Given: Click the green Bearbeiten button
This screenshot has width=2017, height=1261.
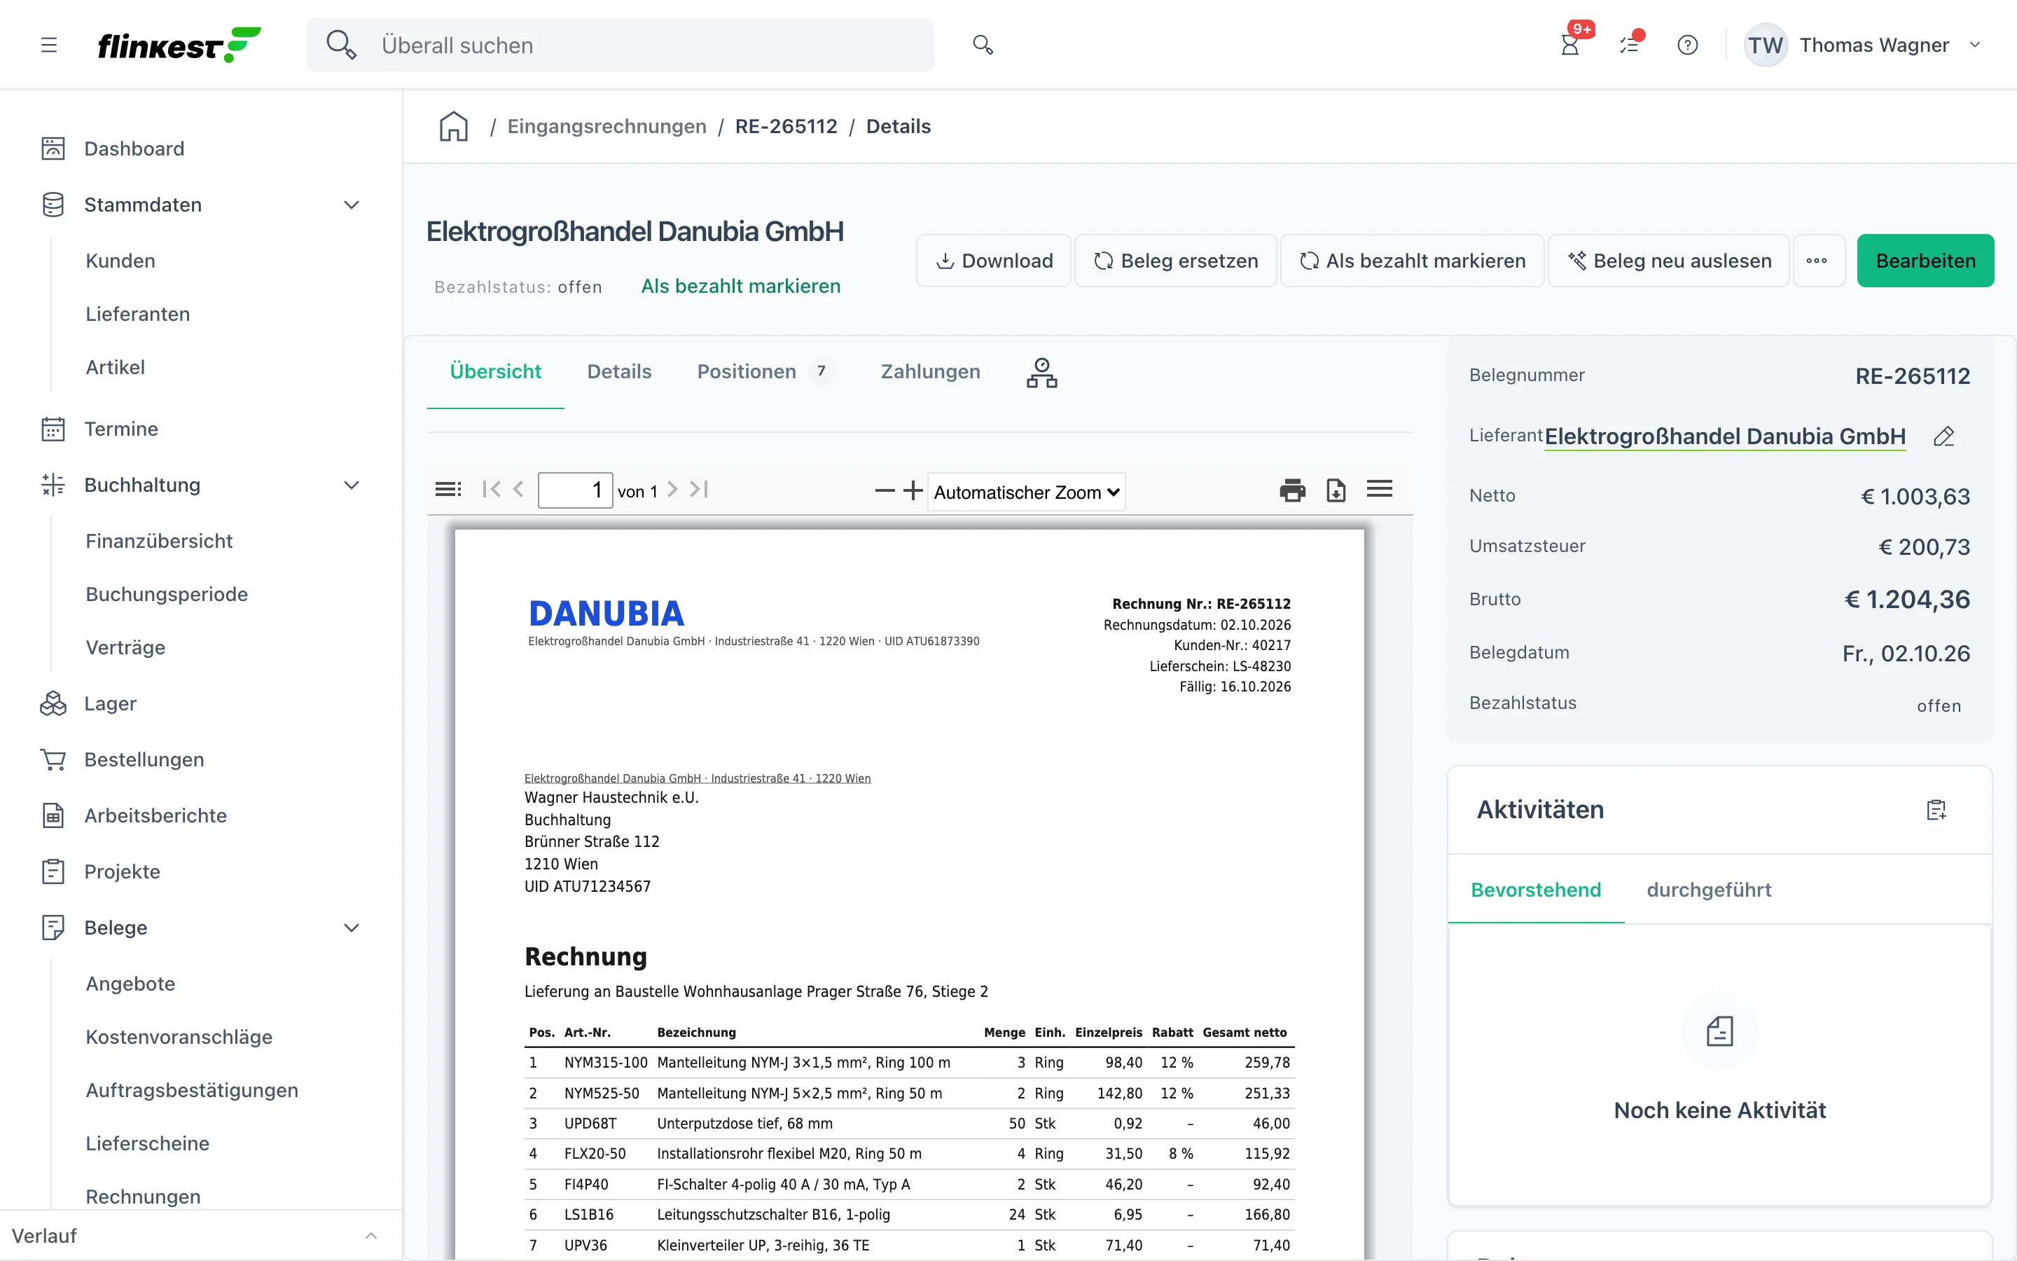Looking at the screenshot, I should (1925, 261).
